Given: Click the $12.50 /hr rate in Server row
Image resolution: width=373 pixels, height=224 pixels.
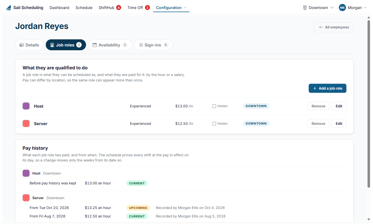Looking at the screenshot, I should [184, 123].
